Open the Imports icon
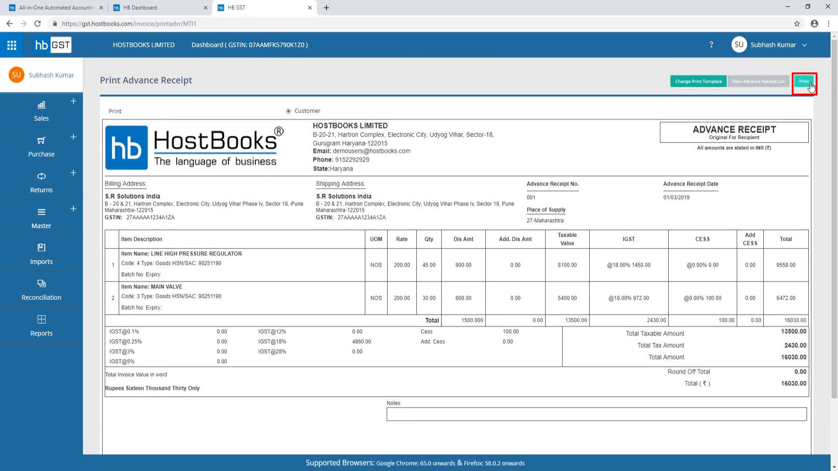The height and width of the screenshot is (471, 838). [x=41, y=248]
